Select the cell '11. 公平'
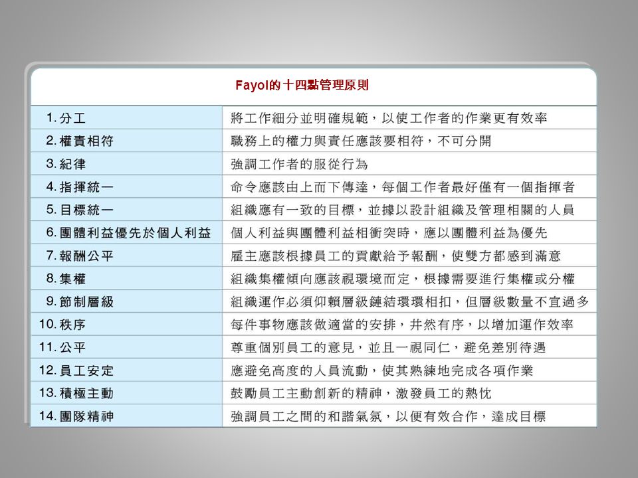The image size is (638, 478). pyautogui.click(x=126, y=347)
